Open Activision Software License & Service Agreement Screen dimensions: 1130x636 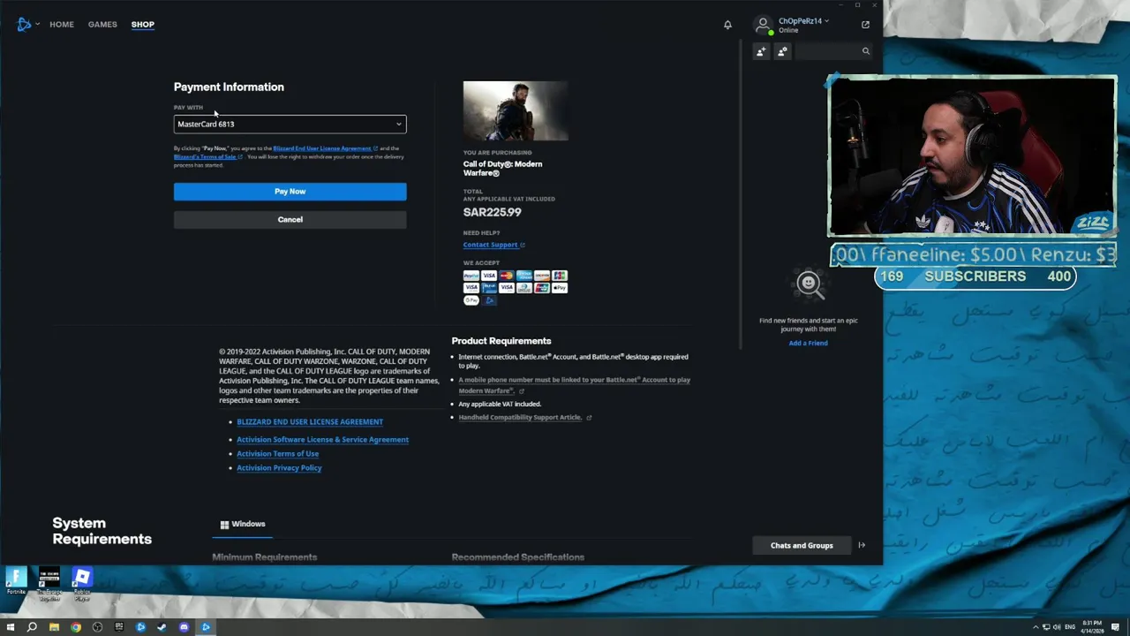coord(322,439)
